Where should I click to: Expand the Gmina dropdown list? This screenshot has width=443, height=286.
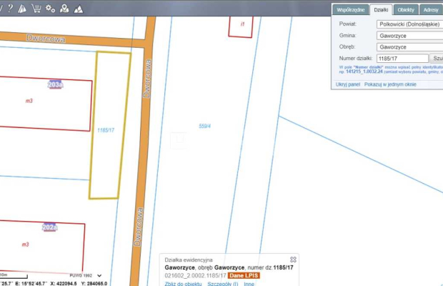point(409,35)
